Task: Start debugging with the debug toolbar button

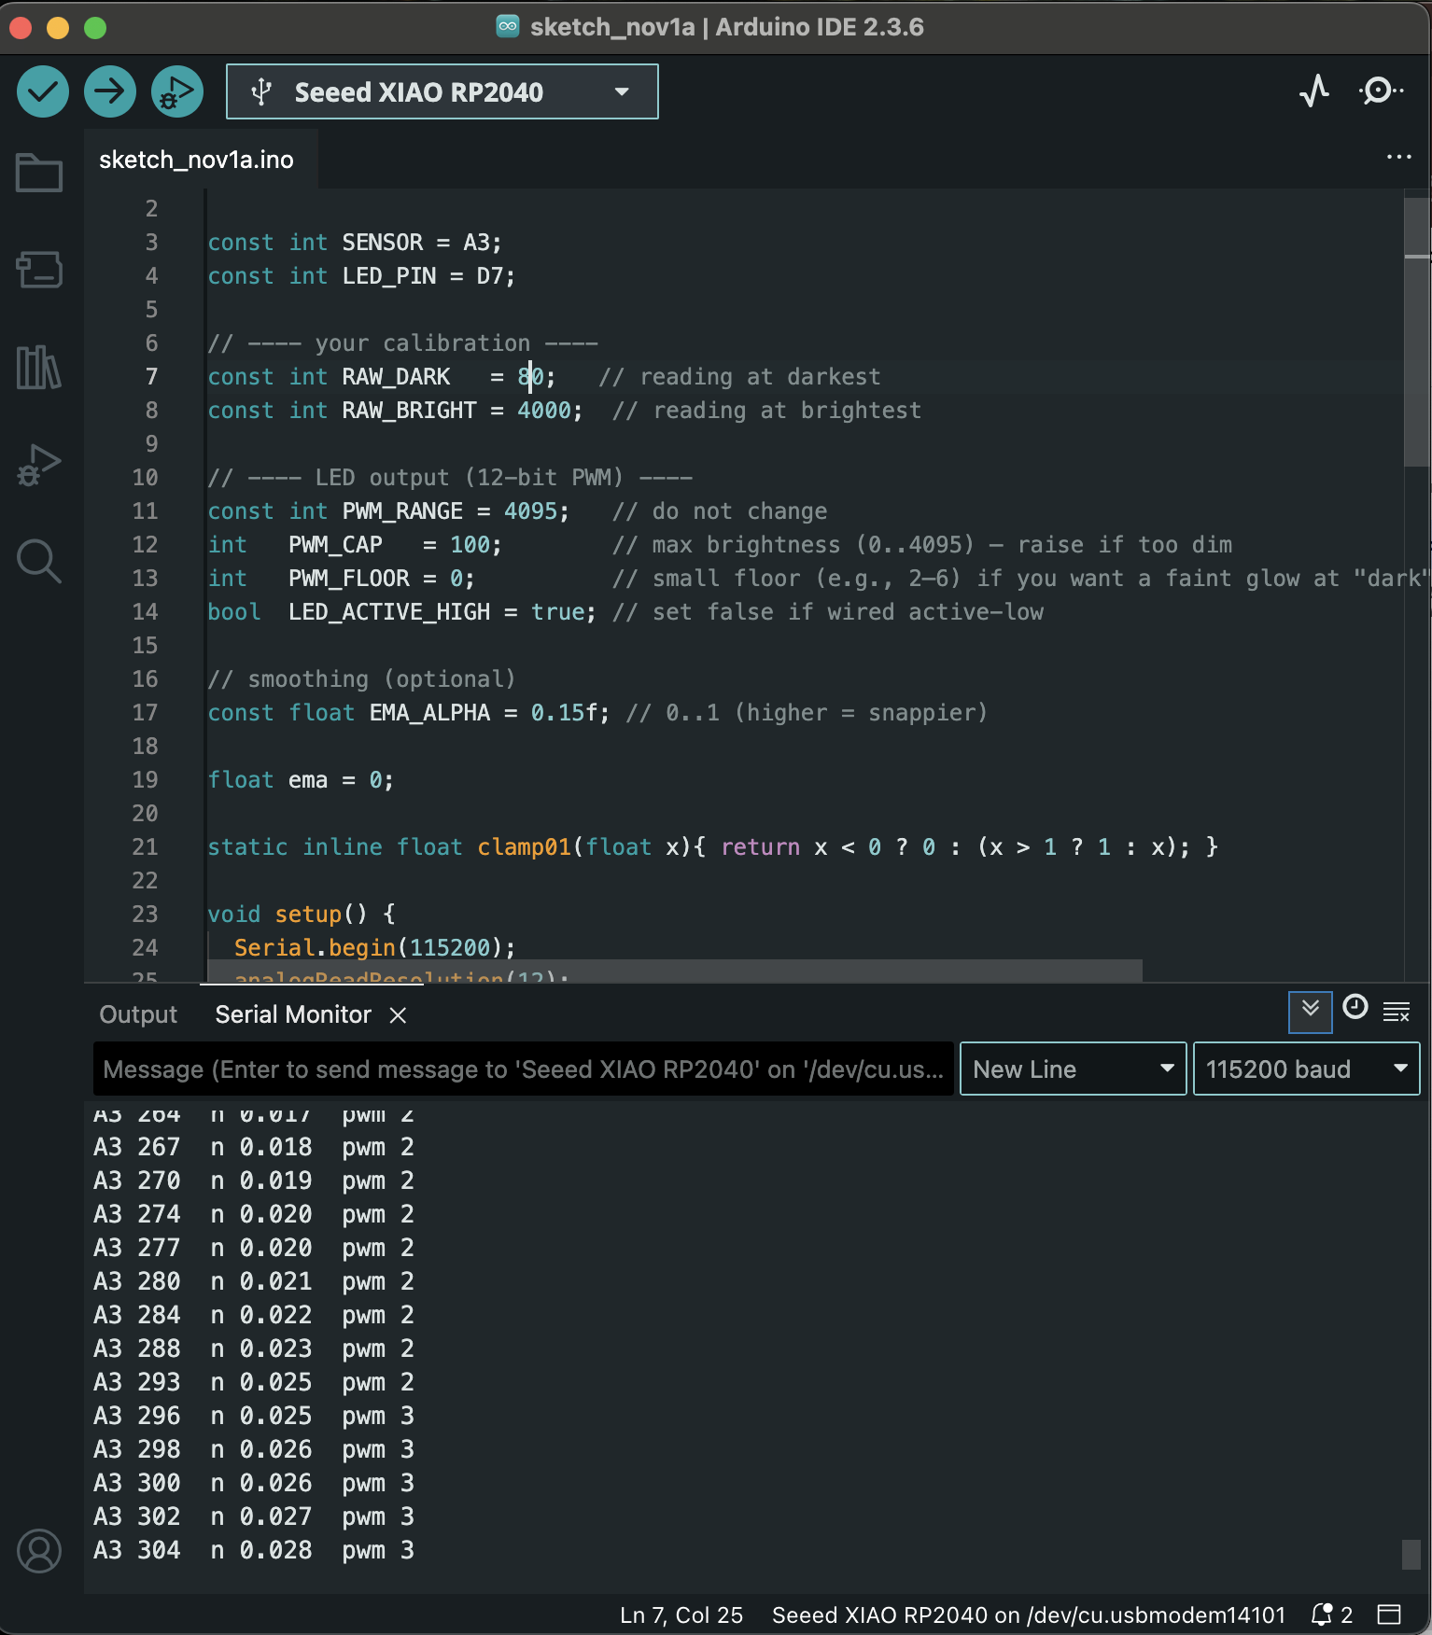Action: click(176, 91)
